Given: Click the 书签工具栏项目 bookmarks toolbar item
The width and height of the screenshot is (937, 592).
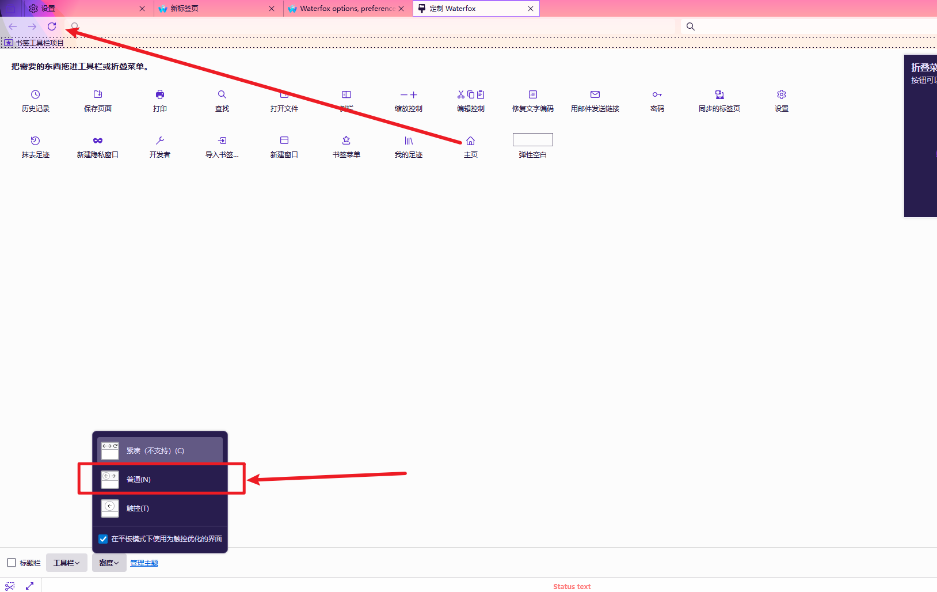Looking at the screenshot, I should click(35, 43).
